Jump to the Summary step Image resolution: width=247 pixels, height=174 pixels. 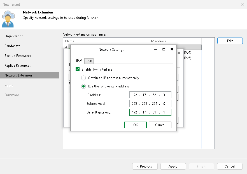[x=11, y=95]
